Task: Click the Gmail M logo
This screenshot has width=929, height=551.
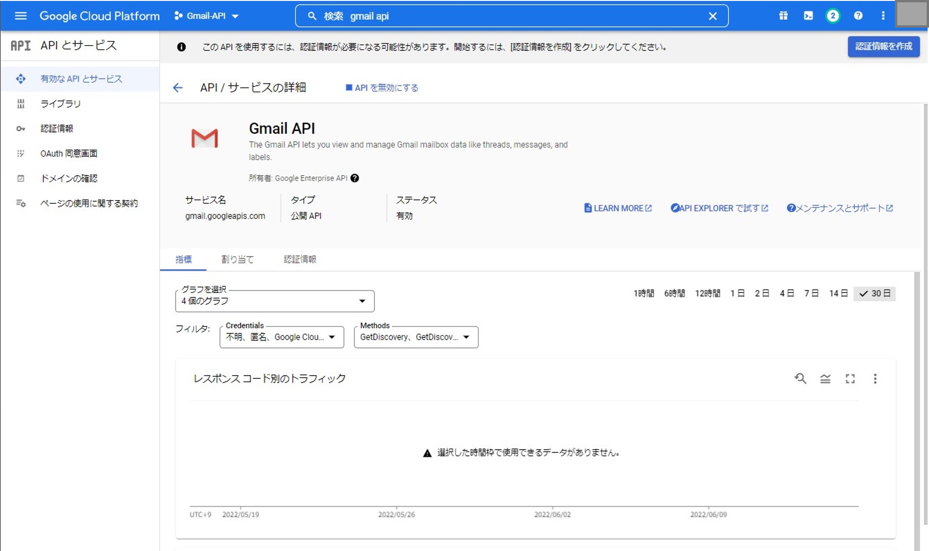Action: point(204,138)
